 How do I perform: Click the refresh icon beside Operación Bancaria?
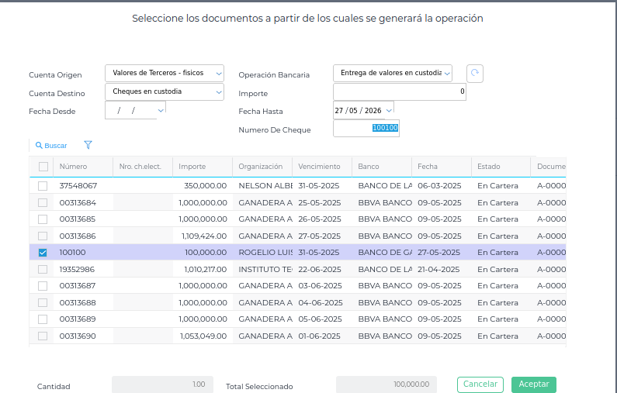pyautogui.click(x=475, y=74)
